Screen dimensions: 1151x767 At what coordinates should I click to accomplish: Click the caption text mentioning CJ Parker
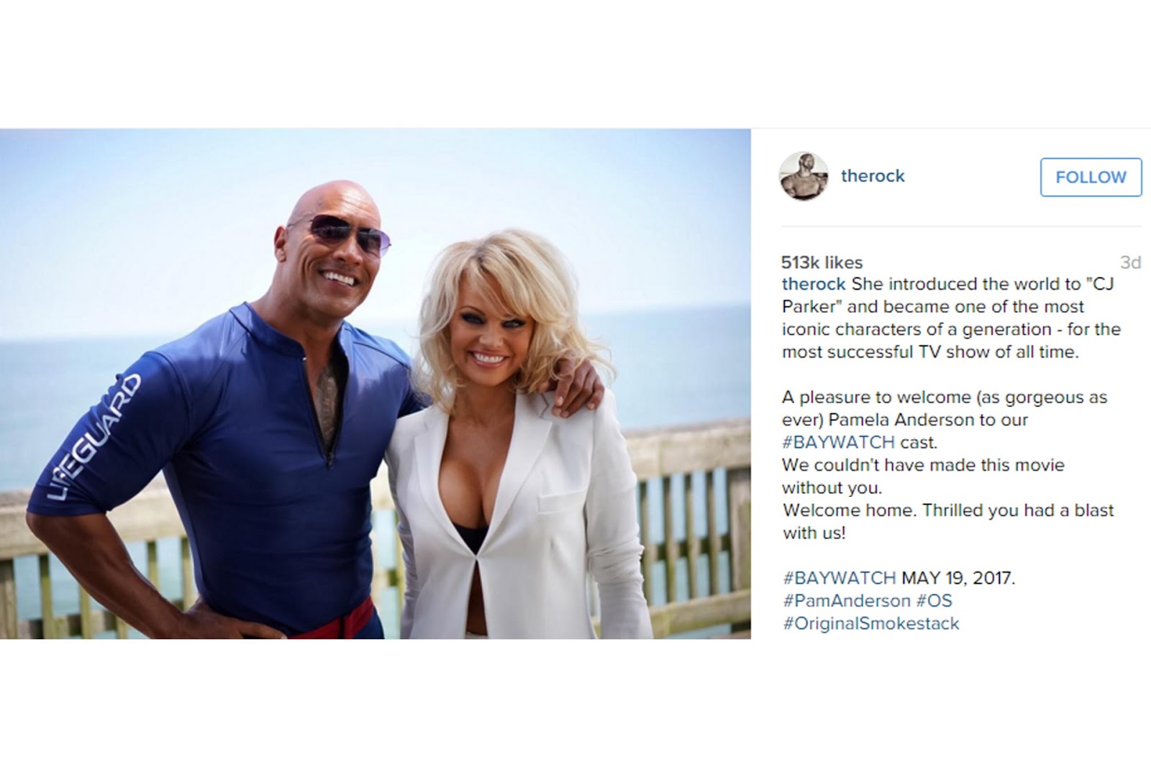pyautogui.click(x=951, y=318)
